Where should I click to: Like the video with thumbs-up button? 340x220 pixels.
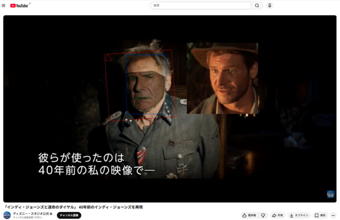(x=249, y=215)
